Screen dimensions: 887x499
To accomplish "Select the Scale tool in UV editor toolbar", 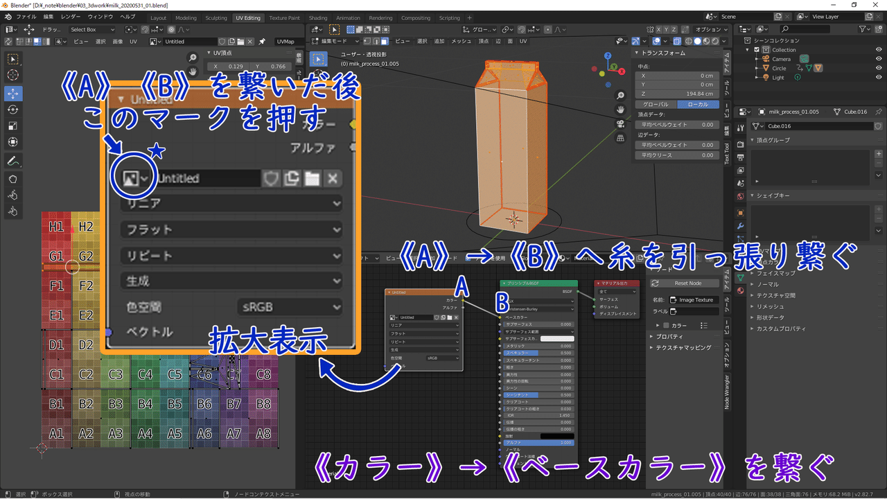I will pos(13,126).
